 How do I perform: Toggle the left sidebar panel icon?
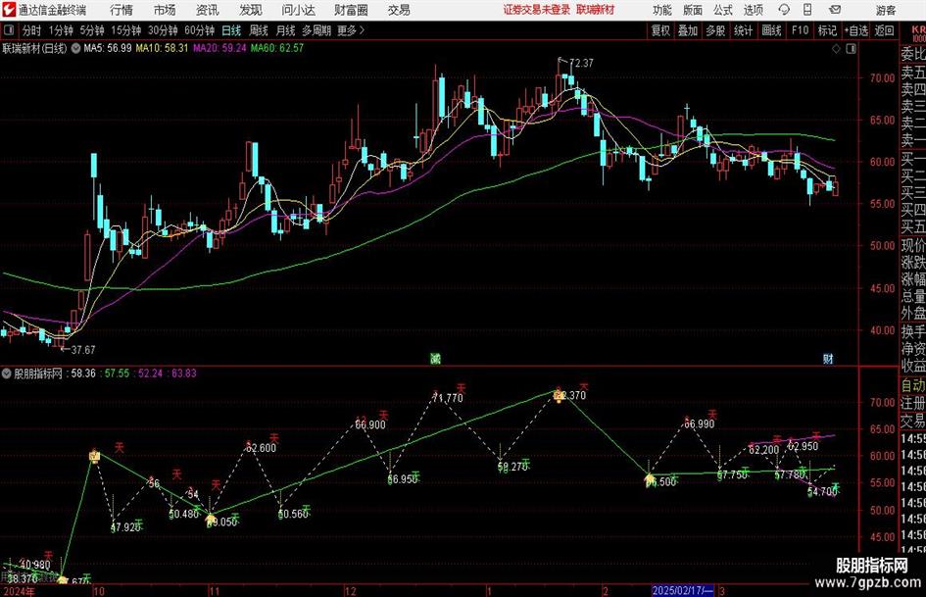(8, 30)
